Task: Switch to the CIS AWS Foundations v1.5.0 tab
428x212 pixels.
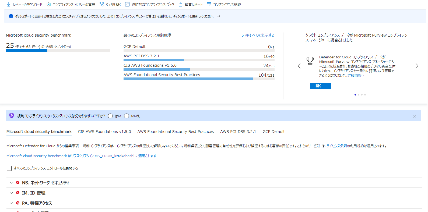Action: pos(104,132)
